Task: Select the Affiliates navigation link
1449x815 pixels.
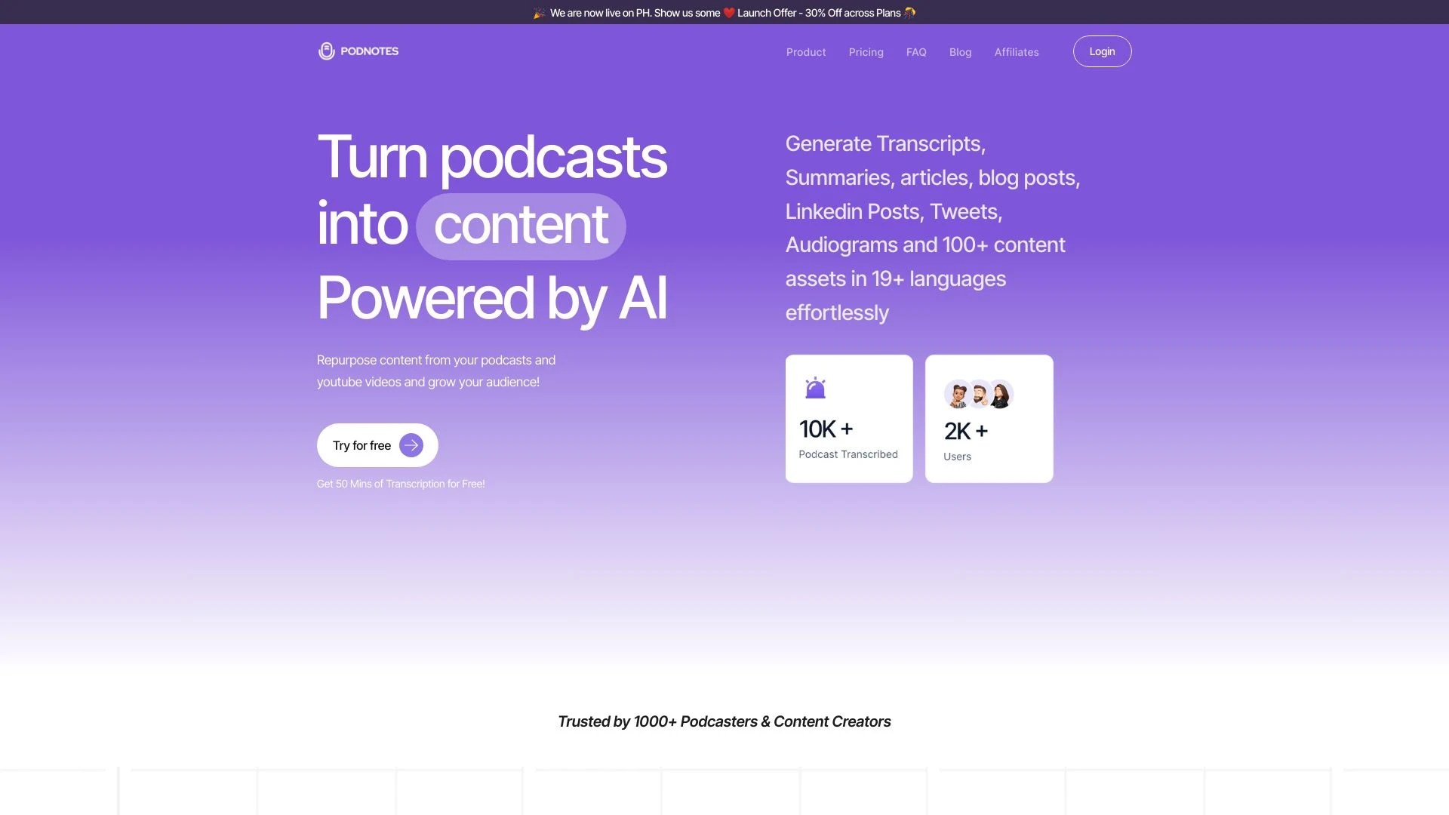Action: coord(1016,51)
